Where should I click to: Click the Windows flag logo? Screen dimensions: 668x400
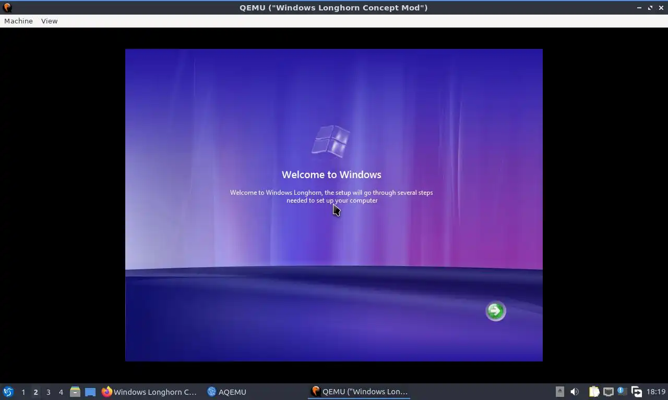tap(331, 141)
